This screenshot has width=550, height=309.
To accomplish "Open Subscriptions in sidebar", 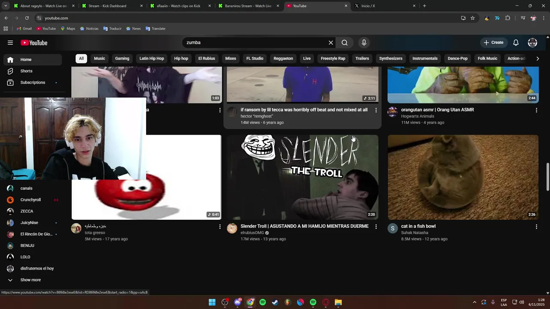I will pyautogui.click(x=32, y=82).
